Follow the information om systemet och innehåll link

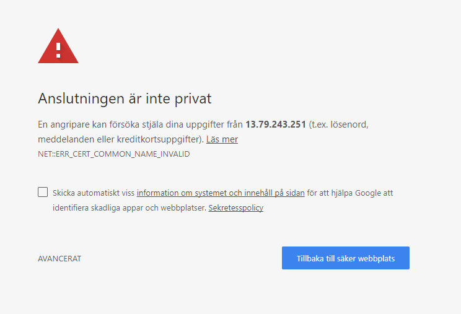click(x=221, y=193)
